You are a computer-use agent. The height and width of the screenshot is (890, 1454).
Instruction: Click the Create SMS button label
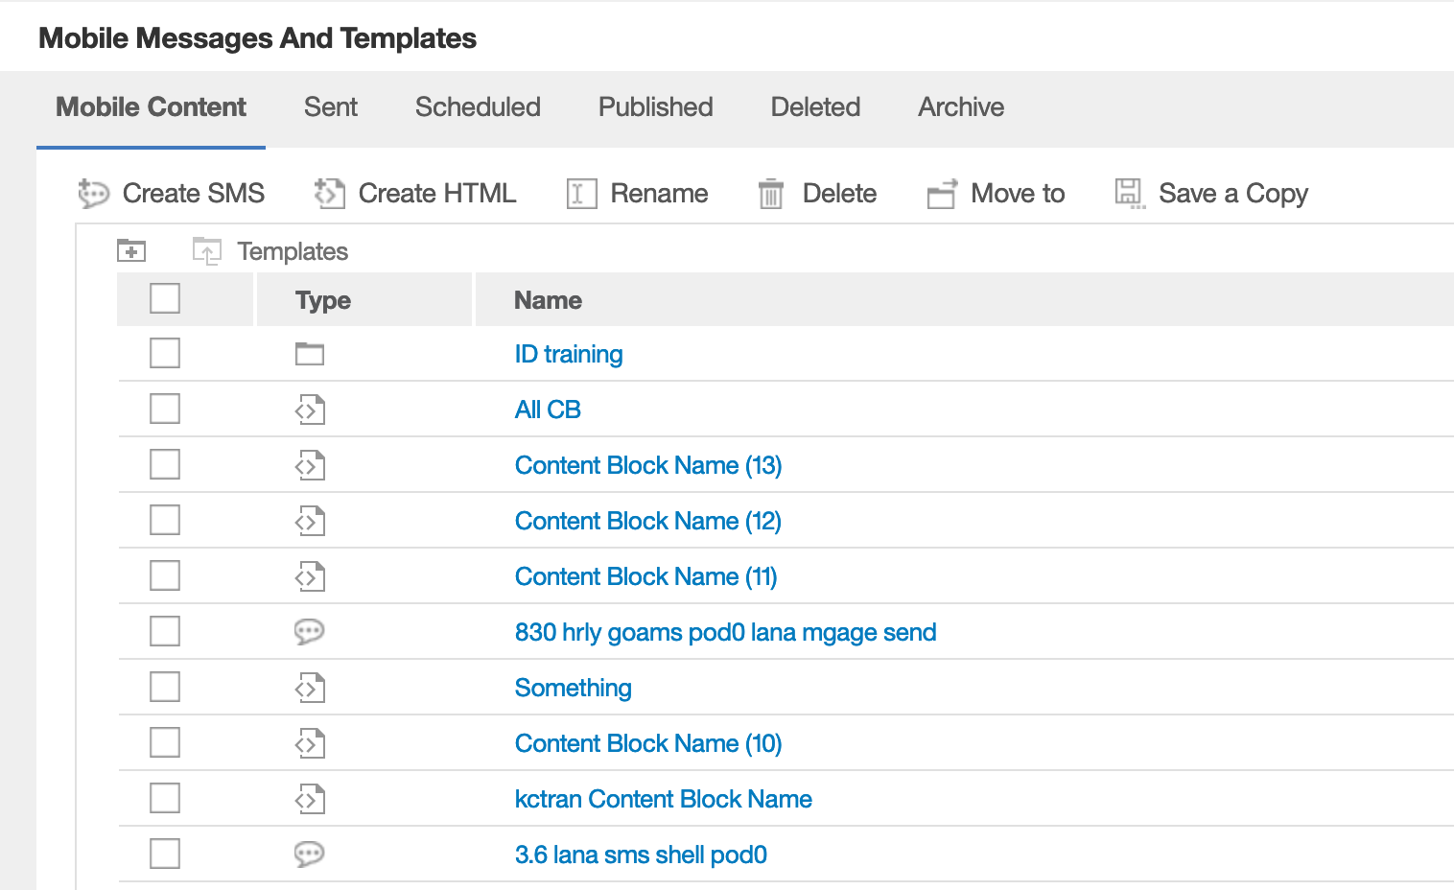[x=194, y=194]
